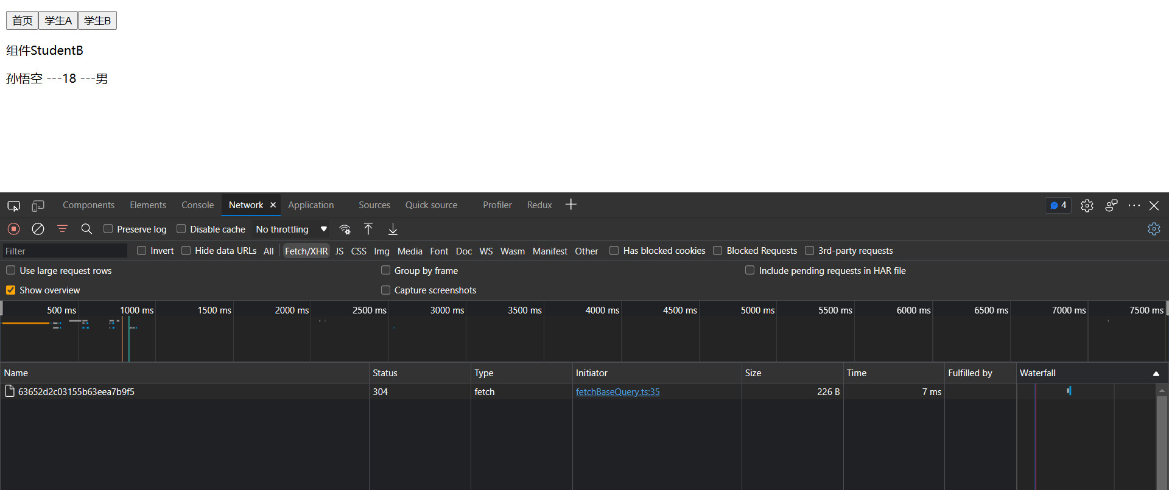Clear the network log
This screenshot has height=490, width=1169.
(38, 229)
